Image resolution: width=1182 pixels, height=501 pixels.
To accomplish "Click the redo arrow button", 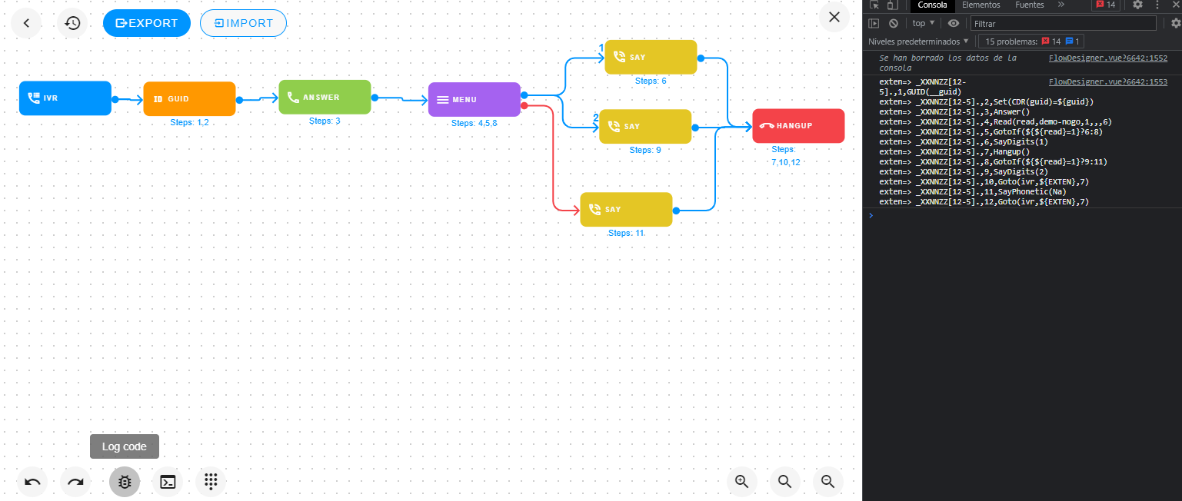I will [x=75, y=482].
